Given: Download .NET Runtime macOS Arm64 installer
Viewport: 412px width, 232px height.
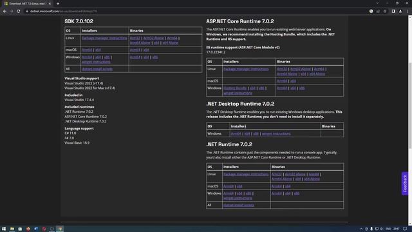Looking at the screenshot, I should click(229, 186).
